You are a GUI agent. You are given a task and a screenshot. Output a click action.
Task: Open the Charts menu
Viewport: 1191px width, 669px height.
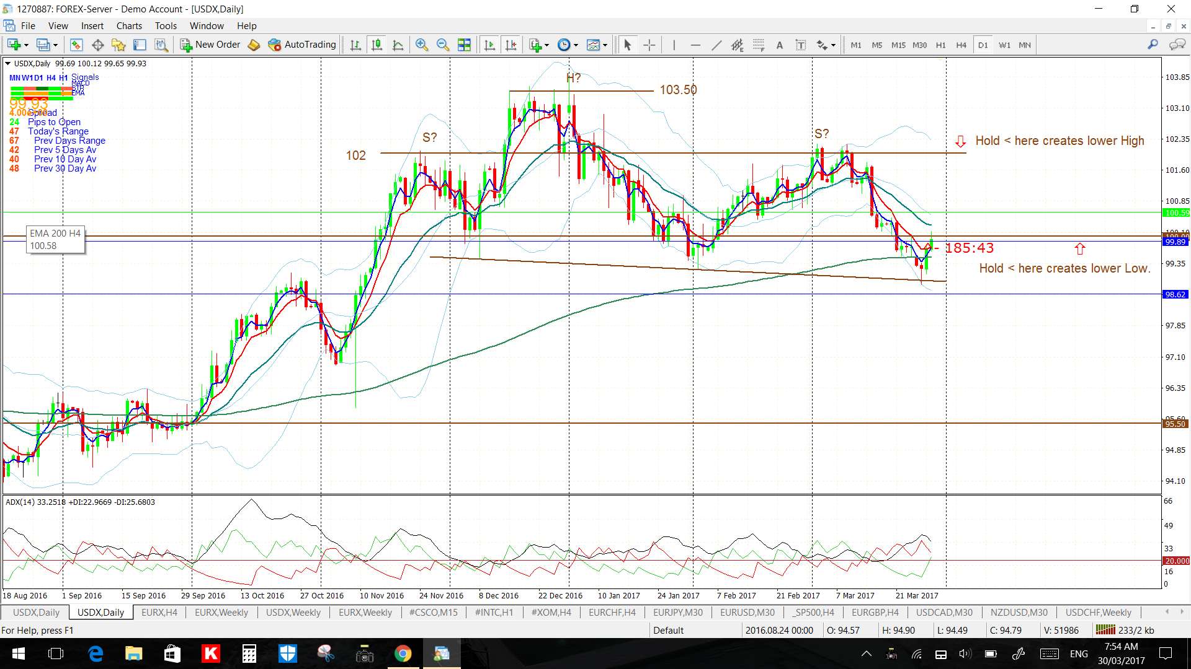point(129,26)
